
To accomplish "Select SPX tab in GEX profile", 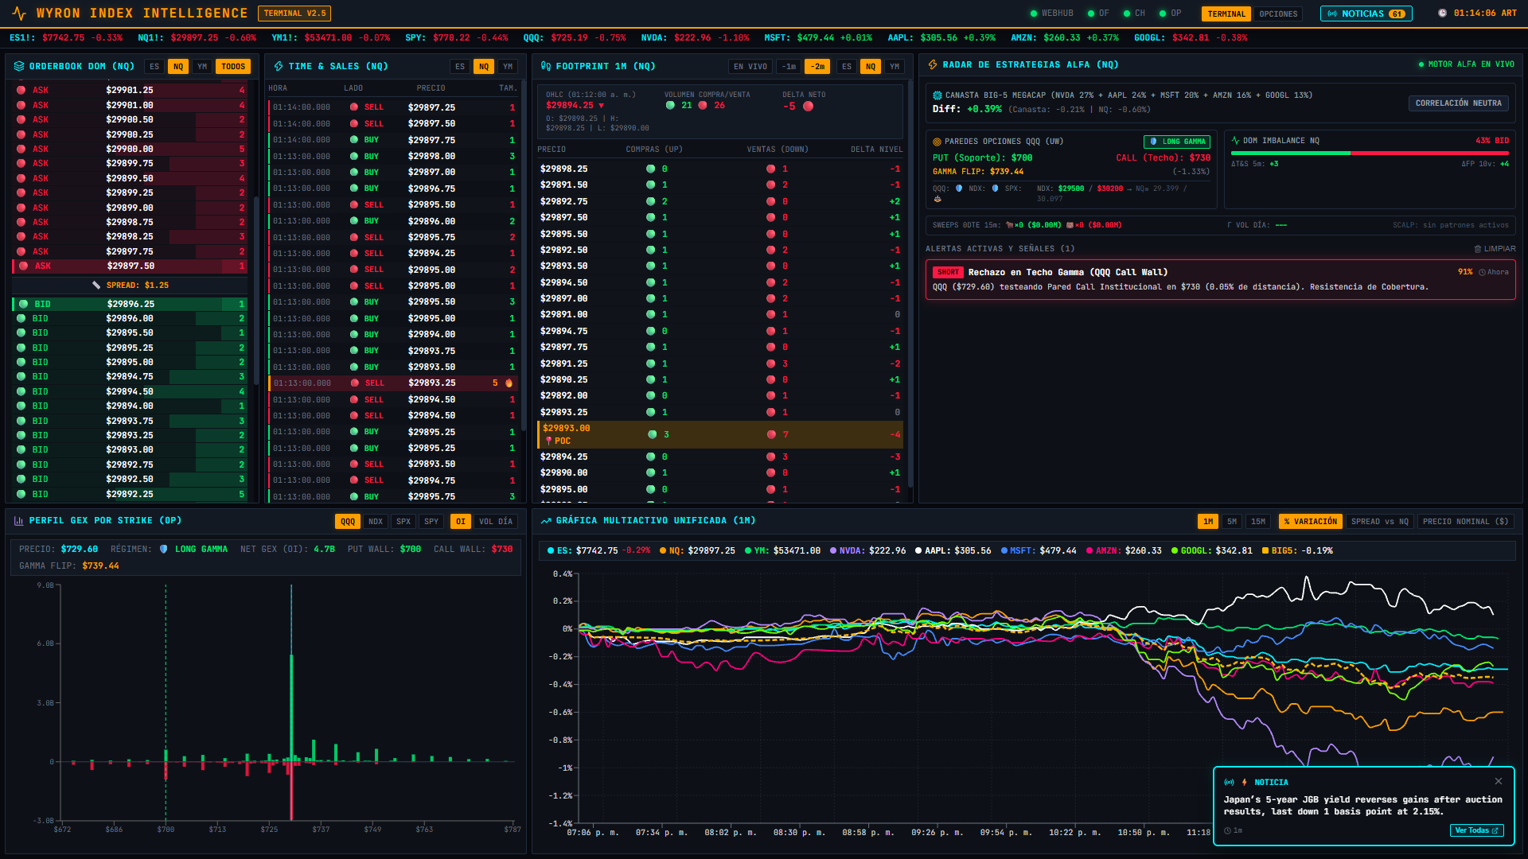I will pos(403,522).
